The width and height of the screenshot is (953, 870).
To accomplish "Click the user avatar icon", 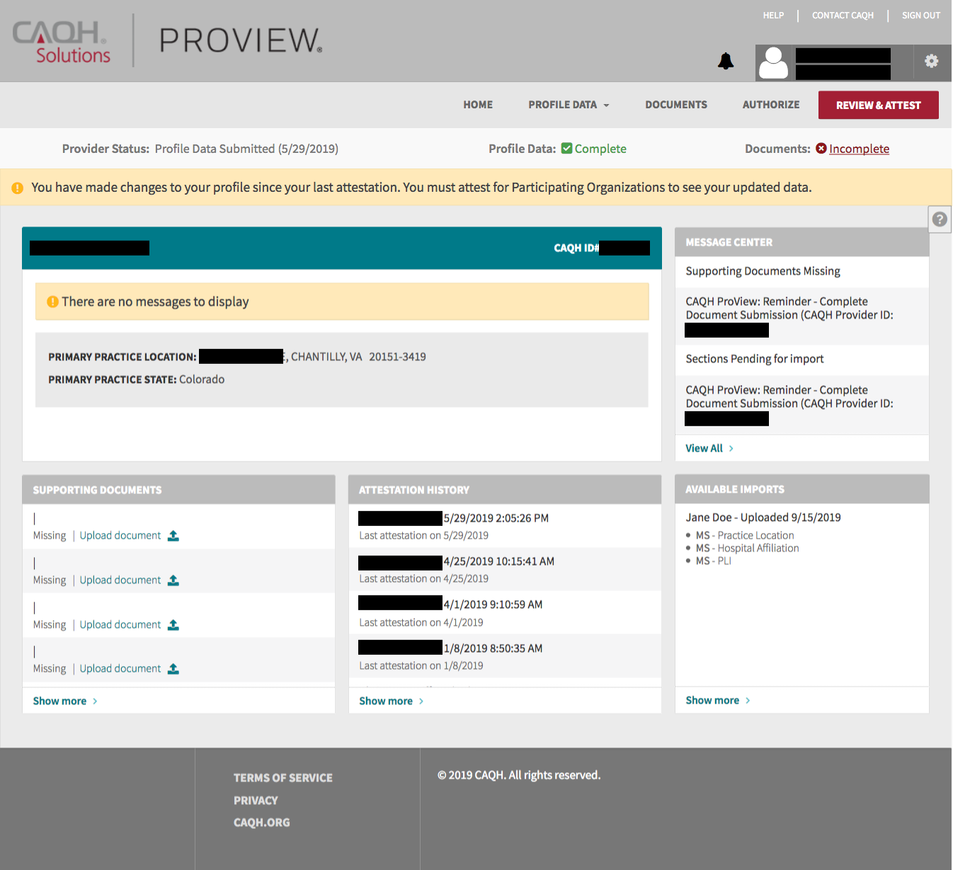I will [x=773, y=63].
